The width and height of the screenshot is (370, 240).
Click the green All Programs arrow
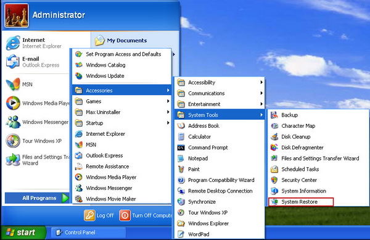pyautogui.click(x=65, y=198)
